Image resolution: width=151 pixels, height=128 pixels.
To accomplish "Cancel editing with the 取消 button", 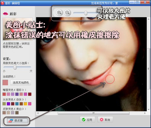I will coord(105,120).
